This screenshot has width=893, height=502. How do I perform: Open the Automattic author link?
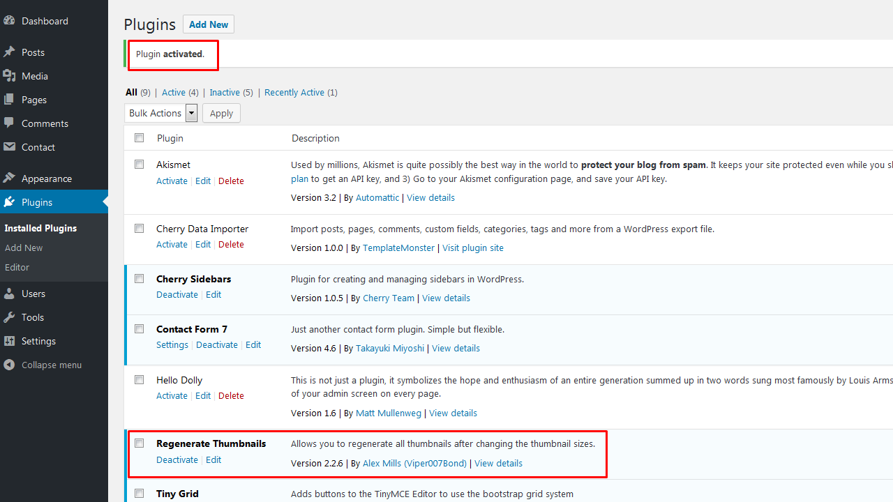(x=377, y=197)
